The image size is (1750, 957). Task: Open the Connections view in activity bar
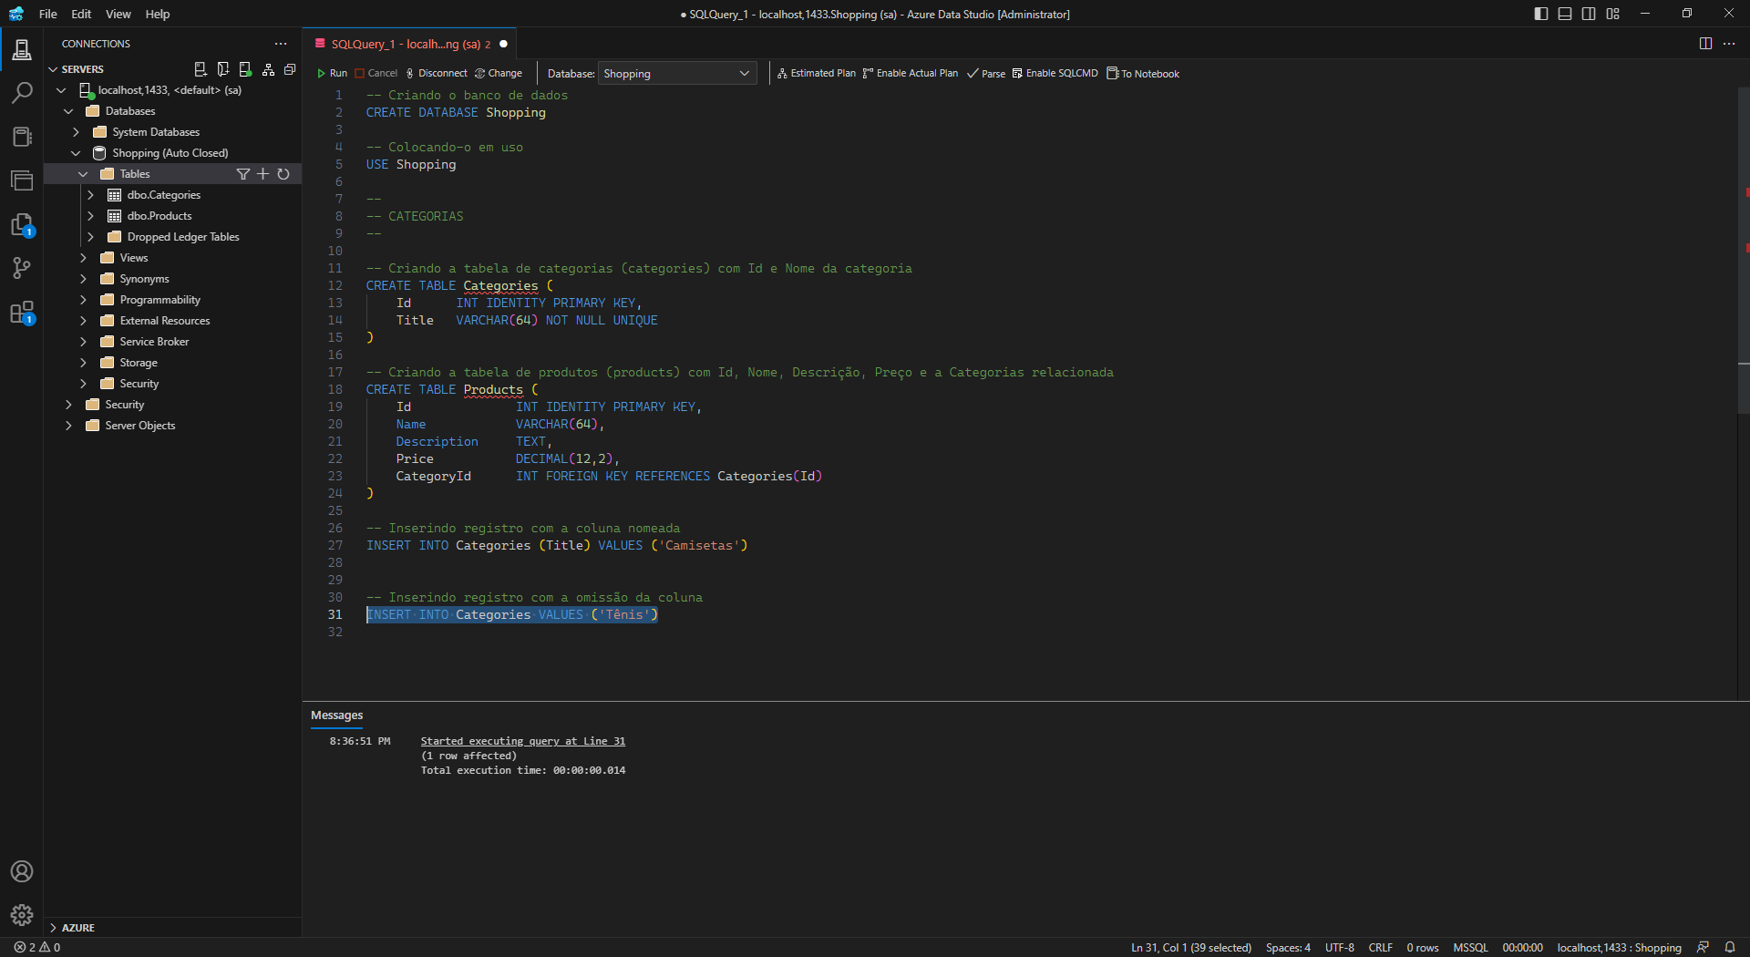click(x=22, y=48)
